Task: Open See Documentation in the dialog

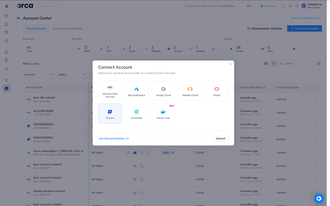Action: pyautogui.click(x=112, y=138)
